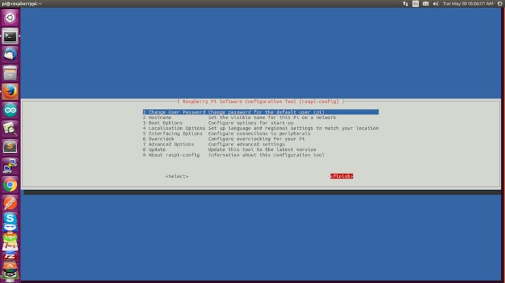Open the Postman app in the dock

pos(10,203)
